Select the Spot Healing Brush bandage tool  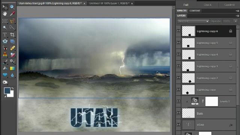click(x=12, y=48)
